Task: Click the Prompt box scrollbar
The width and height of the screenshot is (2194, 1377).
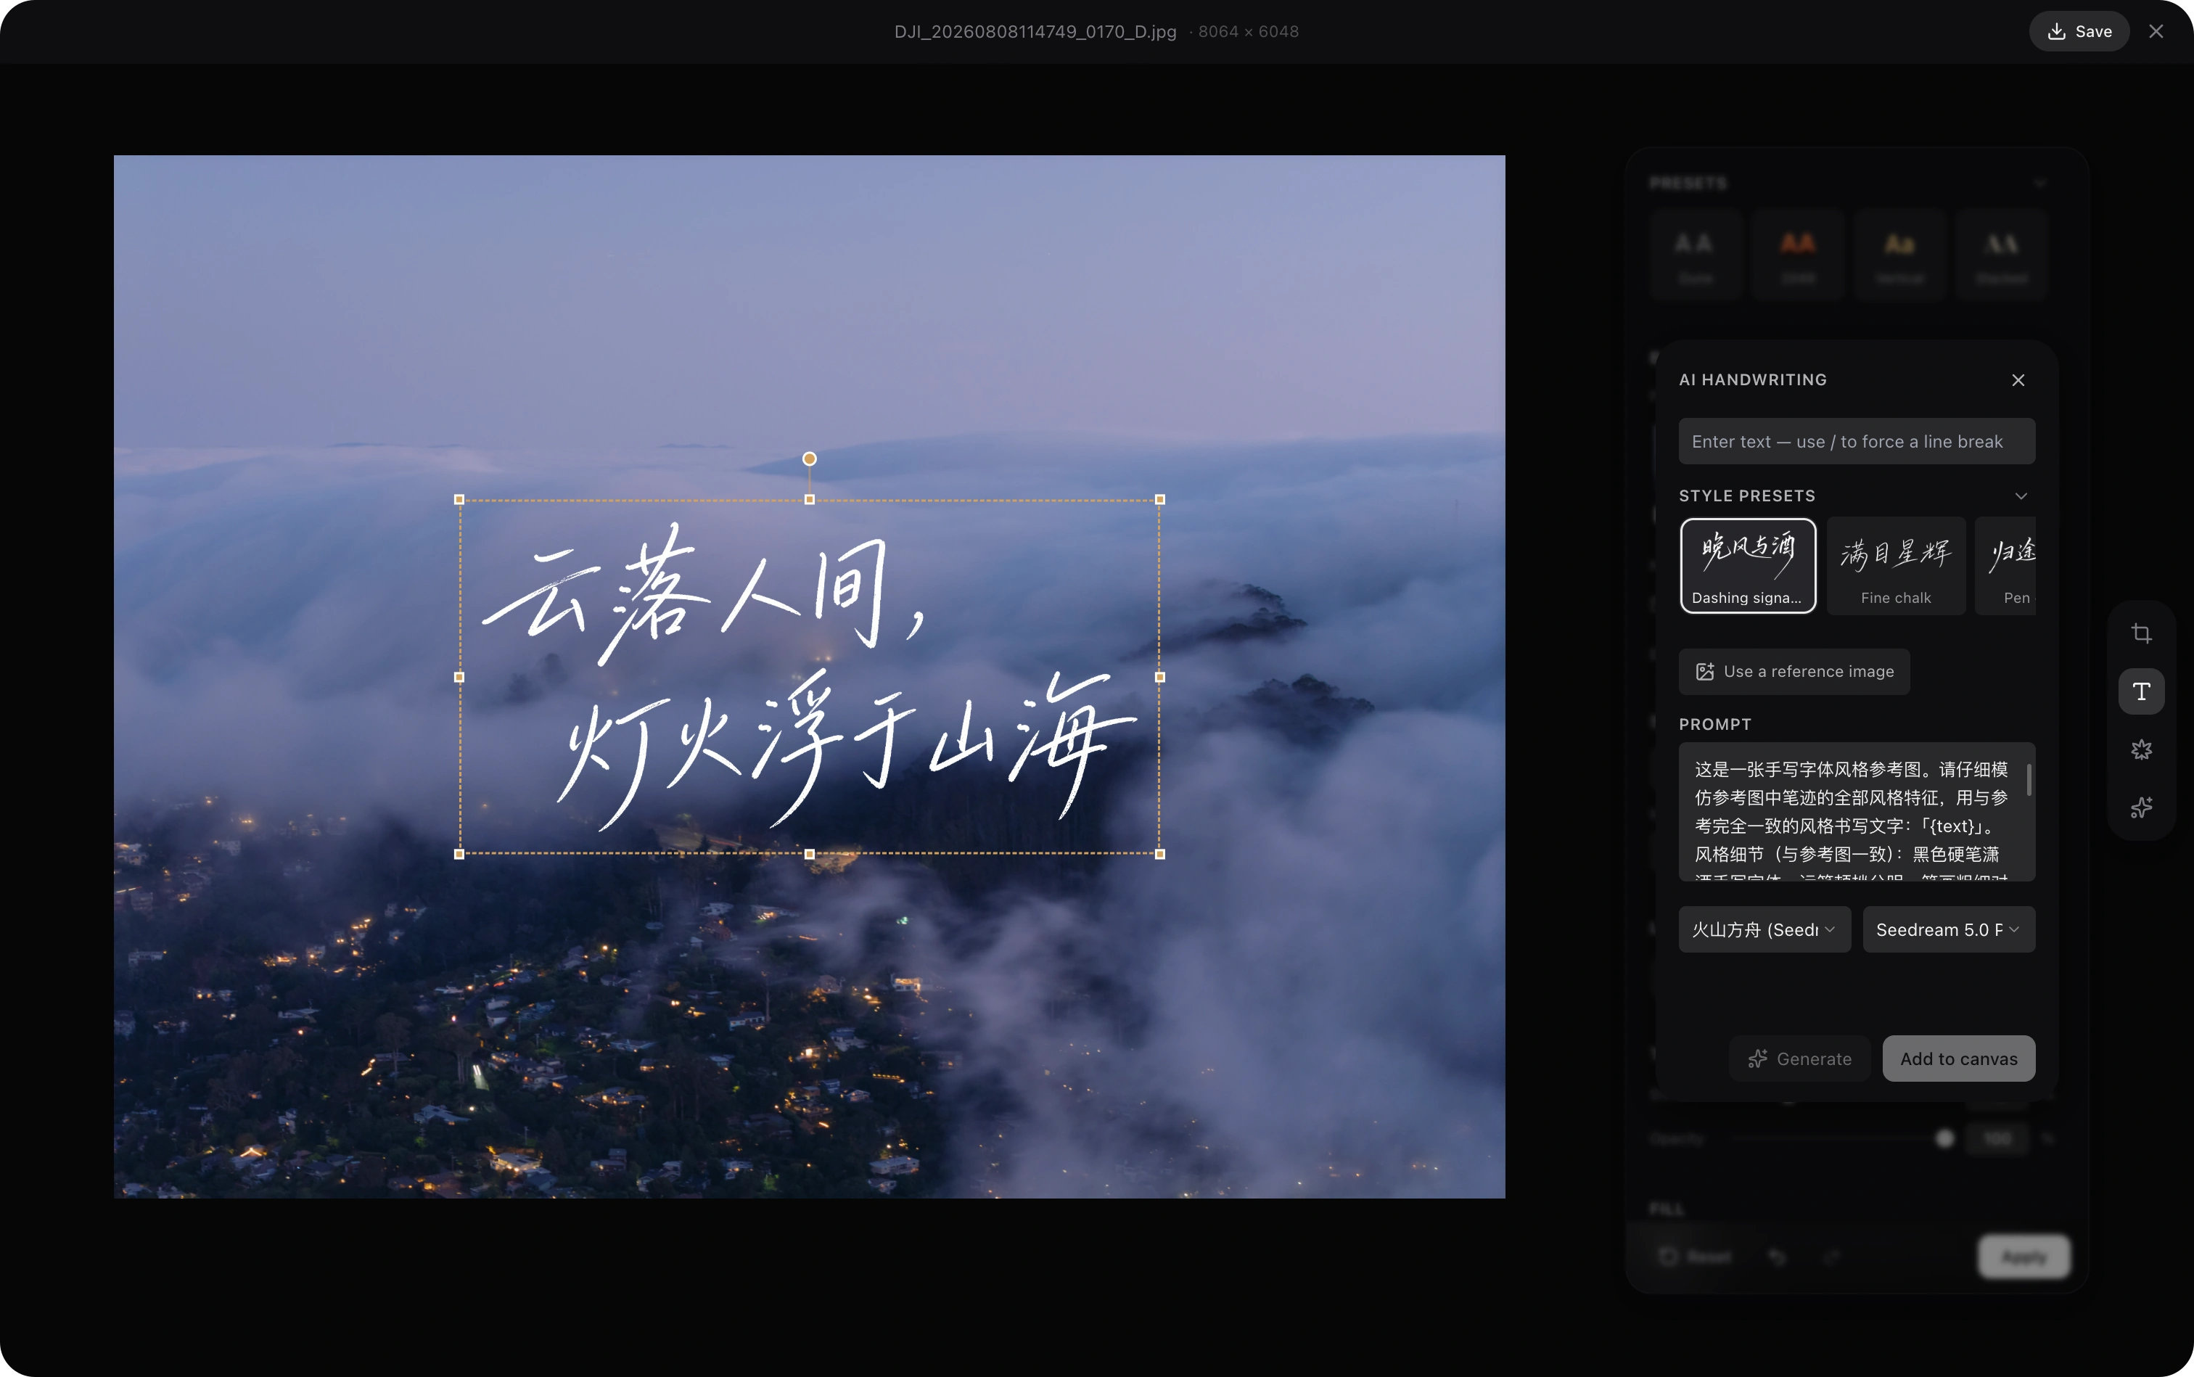Action: click(2029, 780)
